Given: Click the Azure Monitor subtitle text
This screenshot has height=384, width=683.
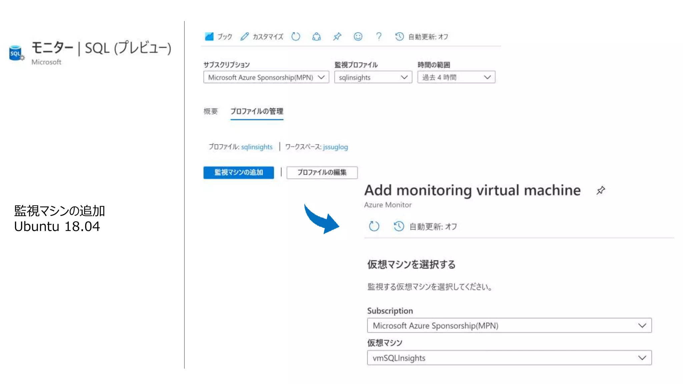Looking at the screenshot, I should click(x=388, y=205).
